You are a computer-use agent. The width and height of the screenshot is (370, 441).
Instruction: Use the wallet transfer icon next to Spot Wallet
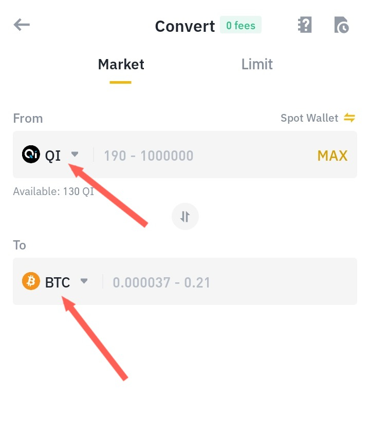(350, 118)
